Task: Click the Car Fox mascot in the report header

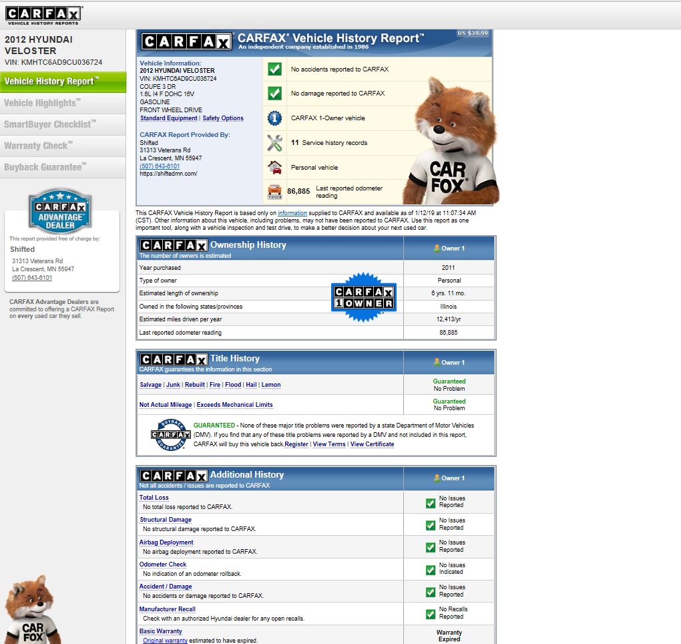Action: (x=451, y=141)
